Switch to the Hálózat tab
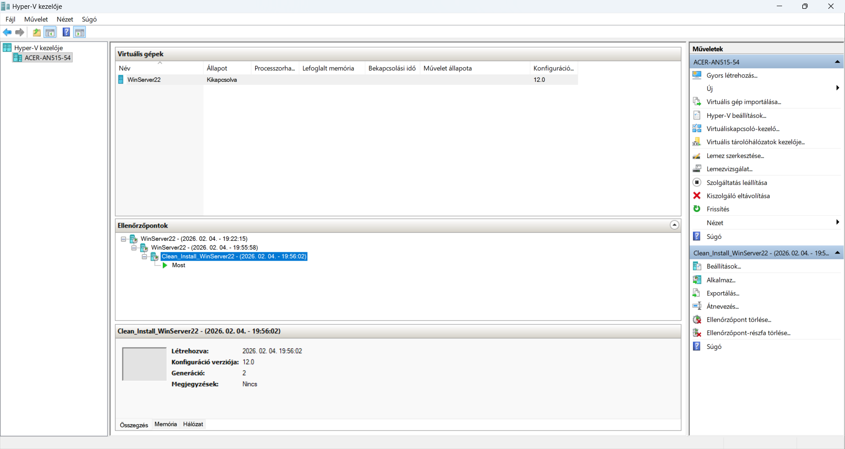The image size is (845, 449). pos(193,424)
